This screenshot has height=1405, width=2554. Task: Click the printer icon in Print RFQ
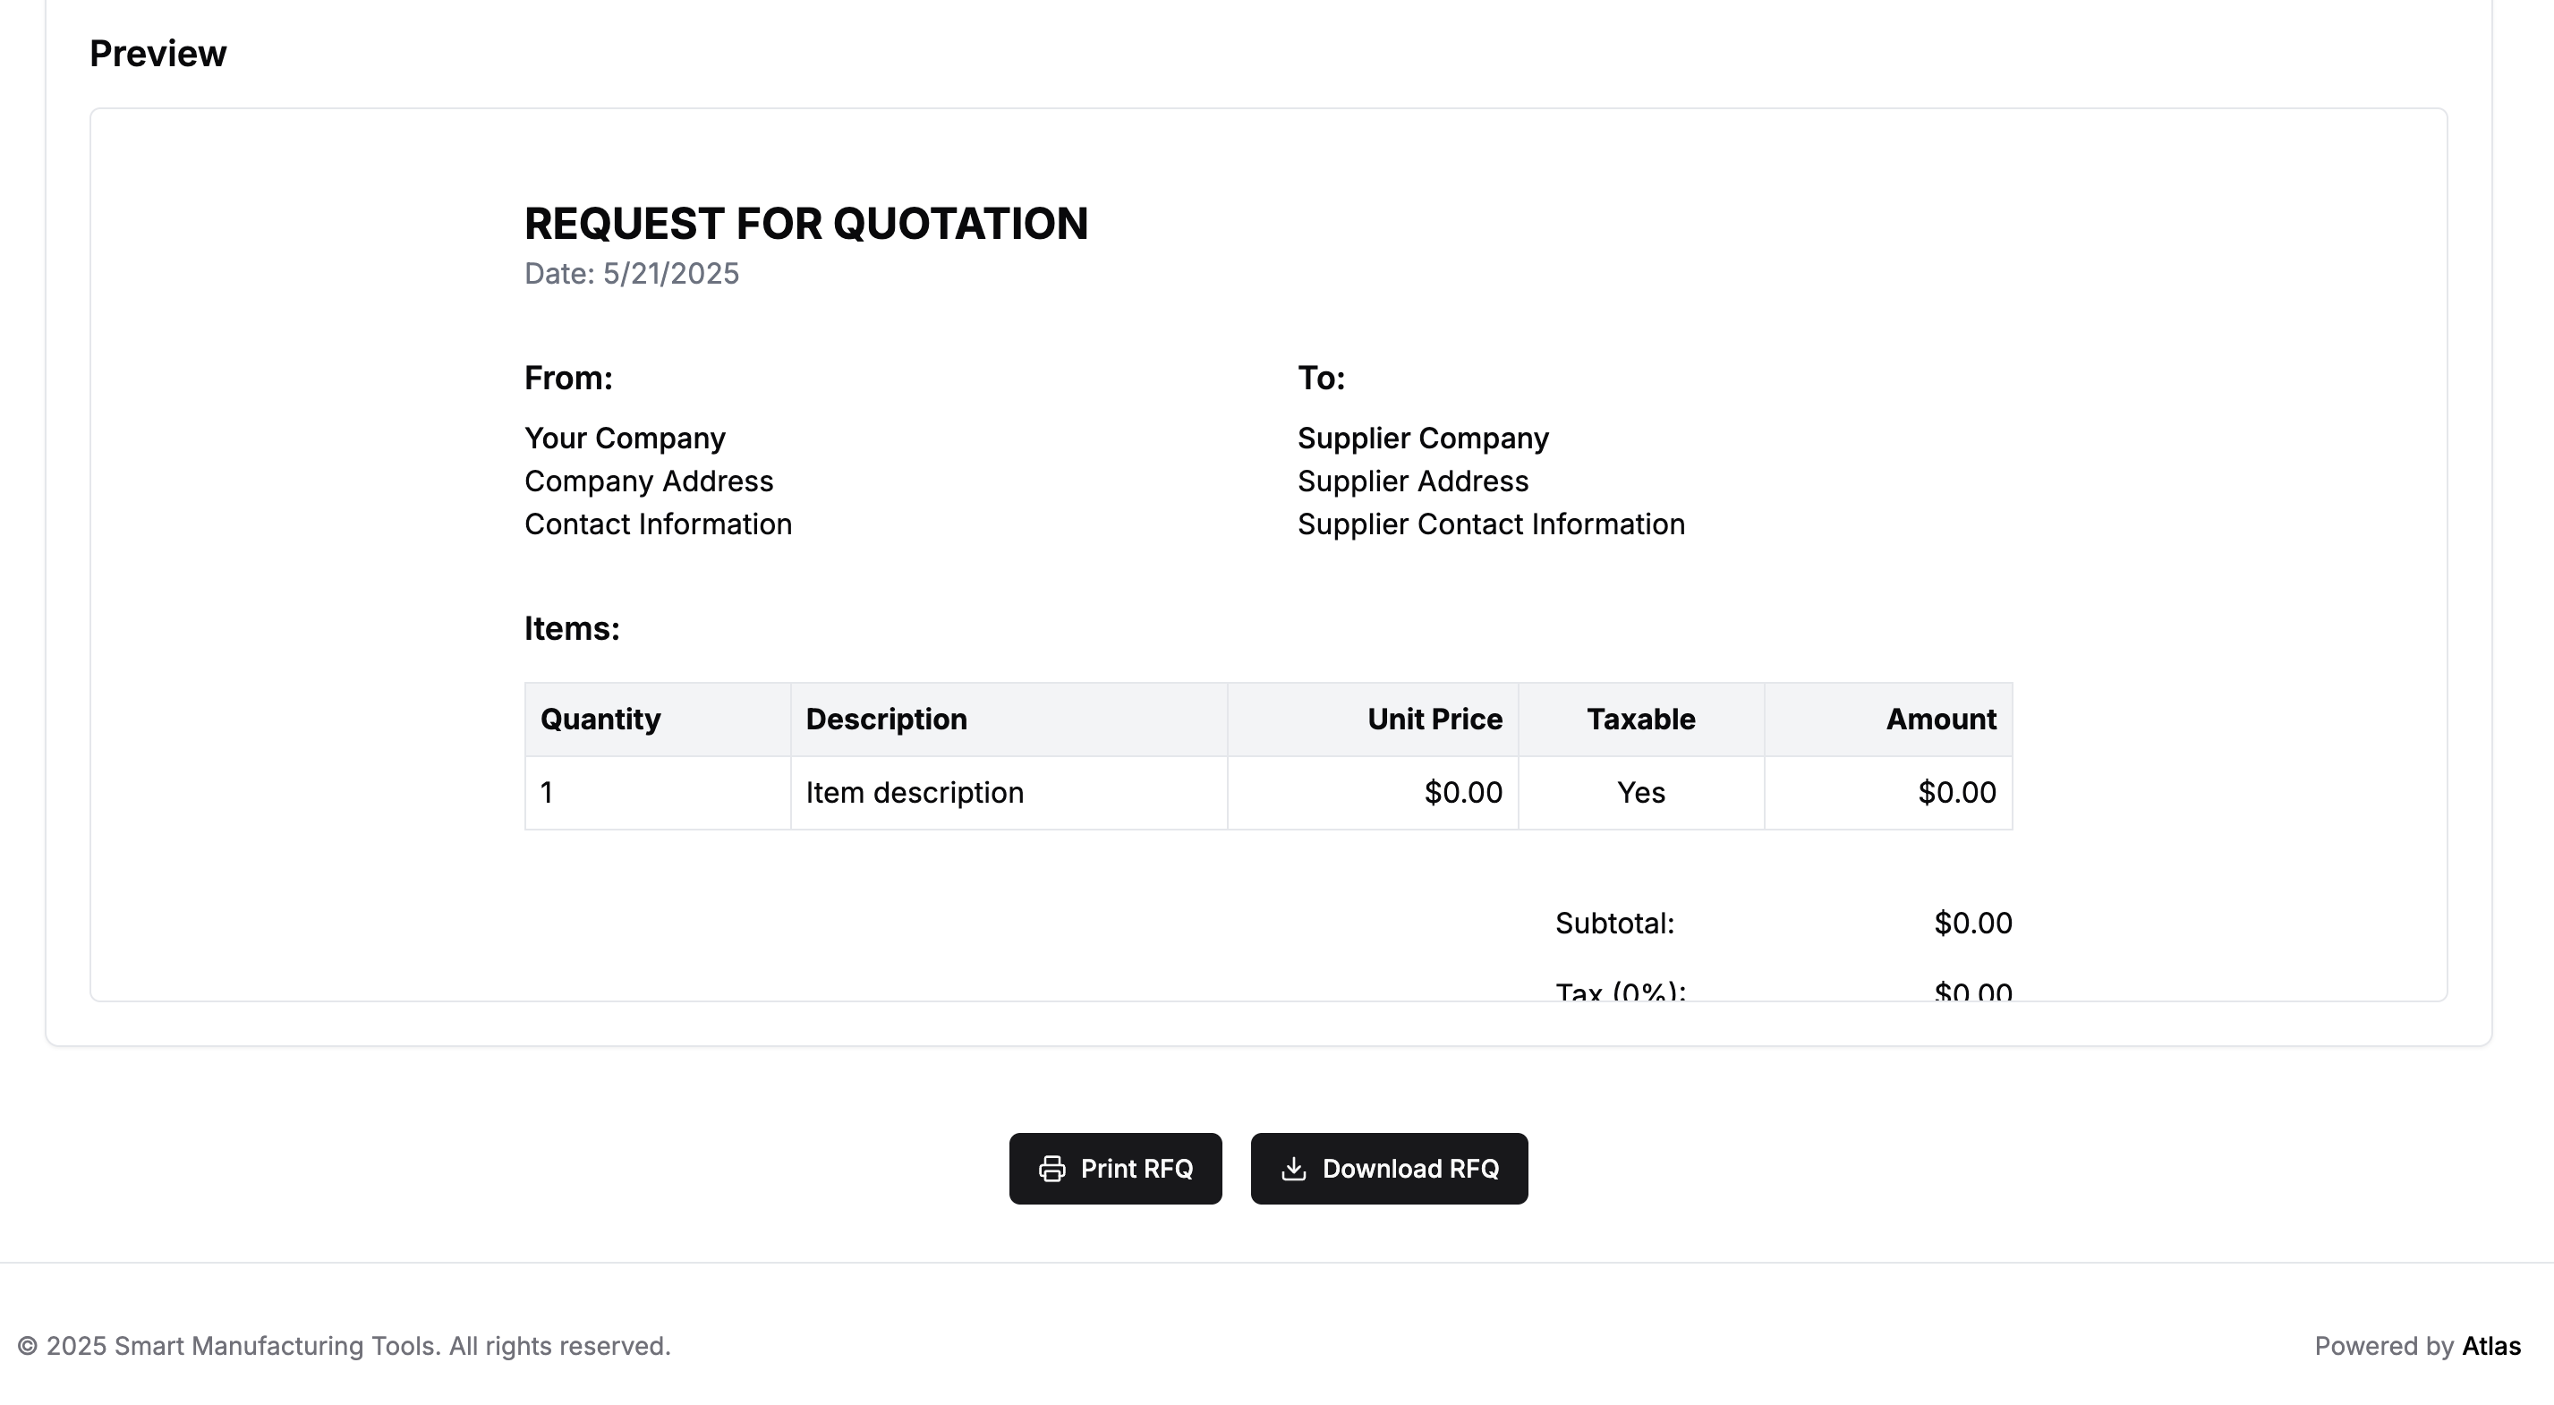pyautogui.click(x=1052, y=1169)
